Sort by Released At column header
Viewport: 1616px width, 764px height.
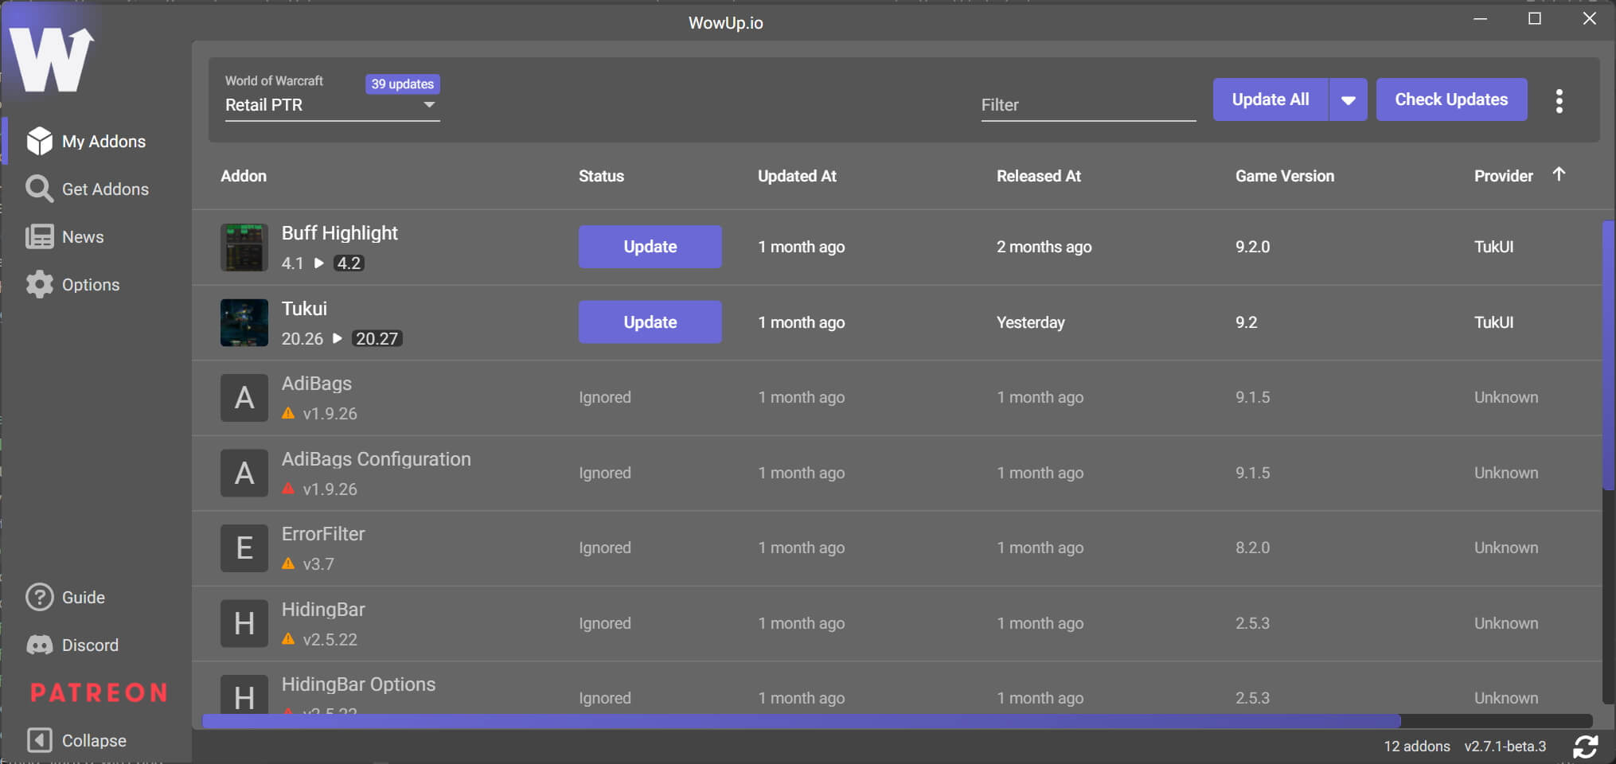click(1038, 176)
